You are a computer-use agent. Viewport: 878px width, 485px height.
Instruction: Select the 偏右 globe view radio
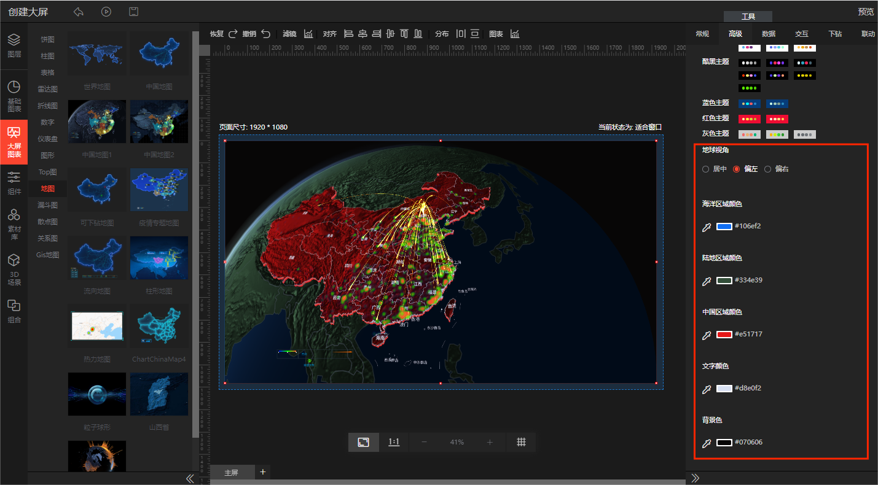point(767,169)
